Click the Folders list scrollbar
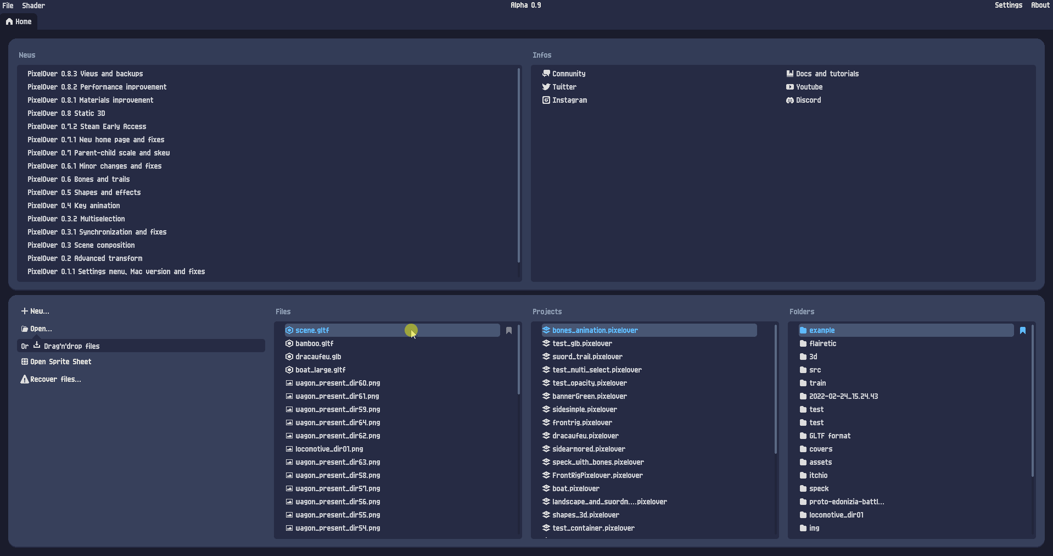This screenshot has height=556, width=1053. (1032, 401)
